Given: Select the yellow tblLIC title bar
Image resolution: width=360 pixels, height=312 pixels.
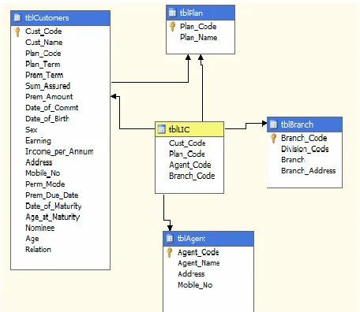Looking at the screenshot, I should click(x=189, y=129).
